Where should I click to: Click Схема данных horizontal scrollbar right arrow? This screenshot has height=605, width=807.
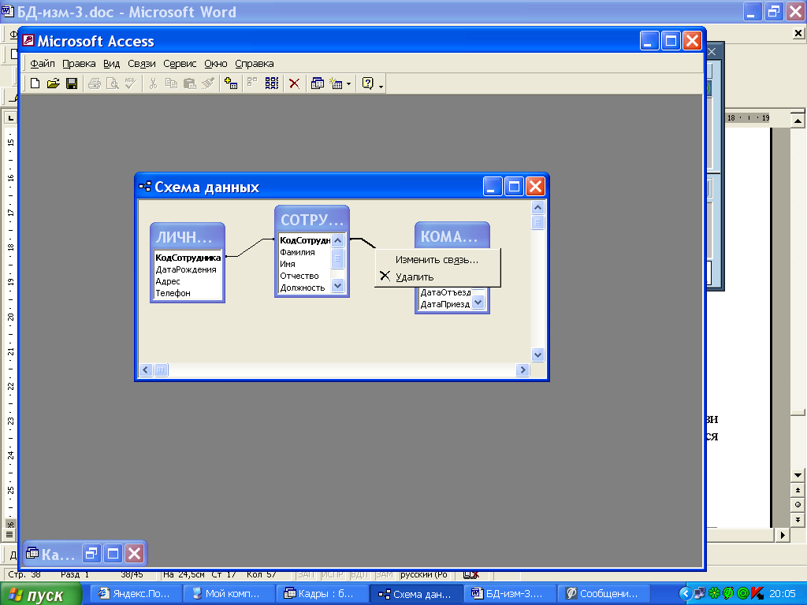(x=523, y=370)
